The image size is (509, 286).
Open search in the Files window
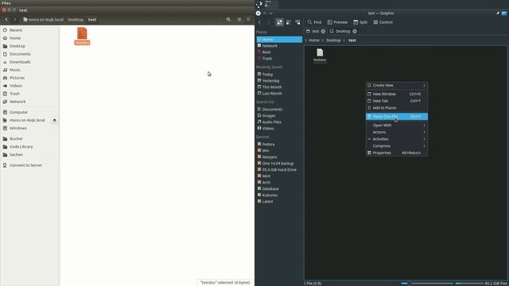(x=228, y=19)
